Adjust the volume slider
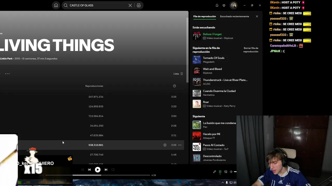 pos(235,172)
